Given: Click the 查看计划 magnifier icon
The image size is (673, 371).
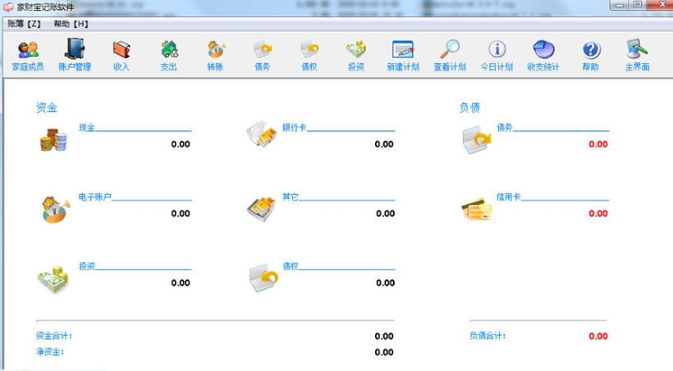Looking at the screenshot, I should pyautogui.click(x=449, y=55).
